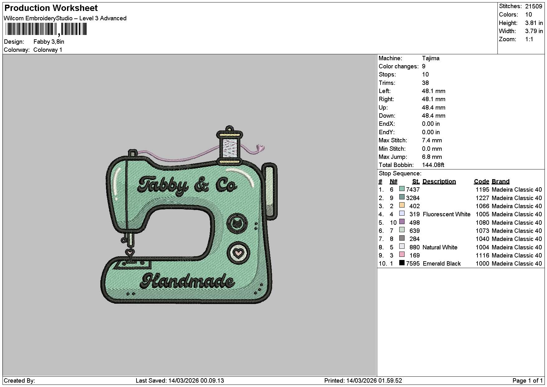Click the EndX value "0.00 in"
The height and width of the screenshot is (387, 547).
pos(431,124)
